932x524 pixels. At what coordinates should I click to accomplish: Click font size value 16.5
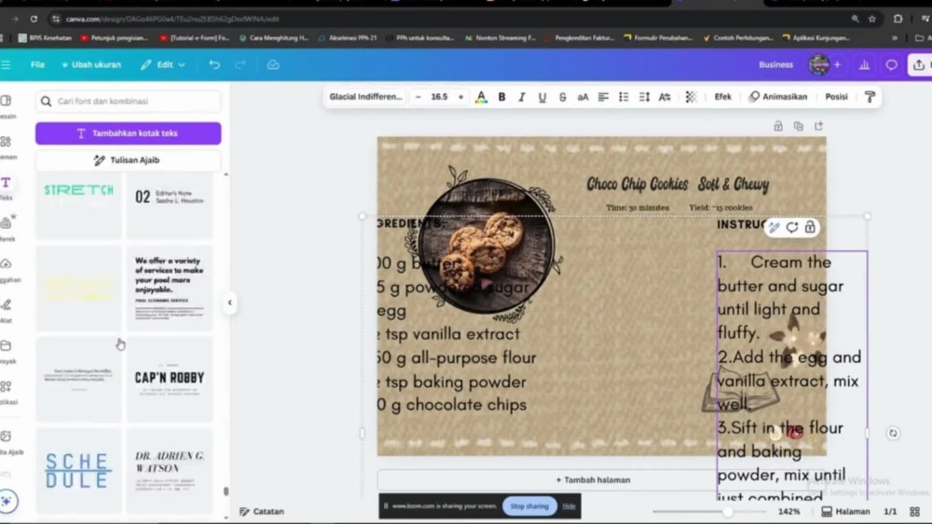(439, 97)
